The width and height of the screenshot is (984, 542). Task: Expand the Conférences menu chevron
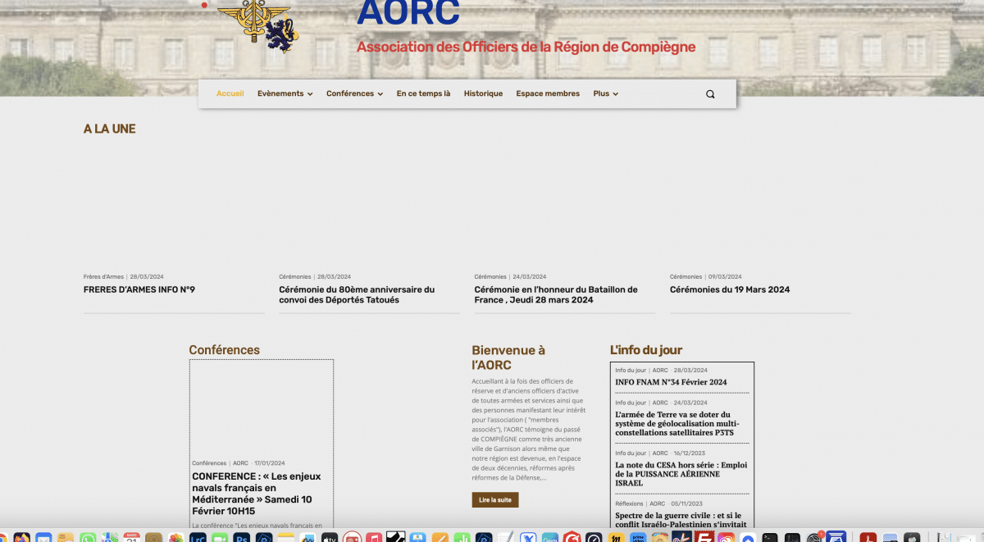pos(380,94)
